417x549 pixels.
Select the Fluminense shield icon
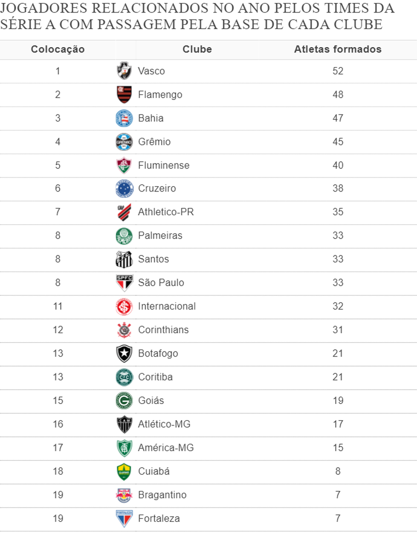124,165
